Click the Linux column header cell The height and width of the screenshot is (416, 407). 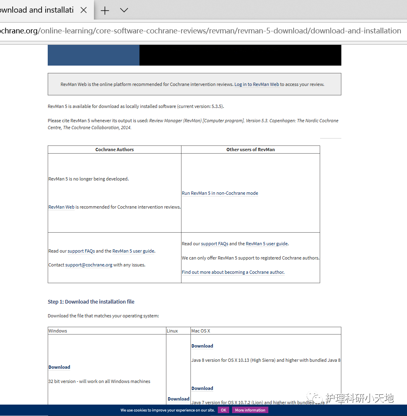click(178, 331)
